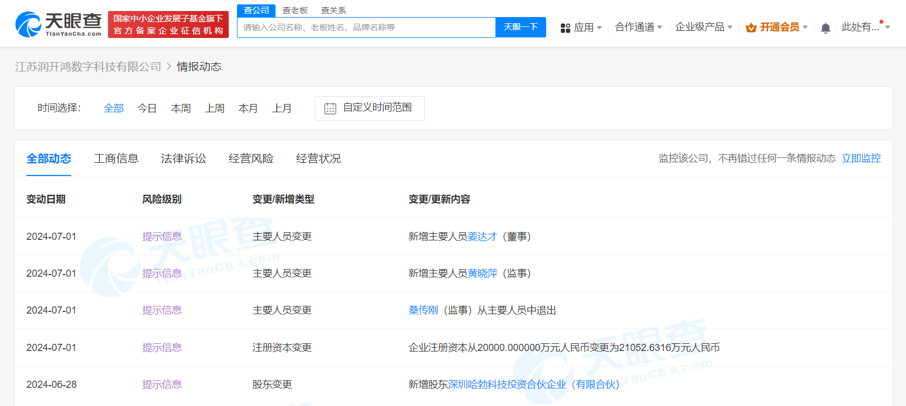Screen dimensions: 906x406
Task: Filter by 上周 time range
Action: click(x=214, y=108)
